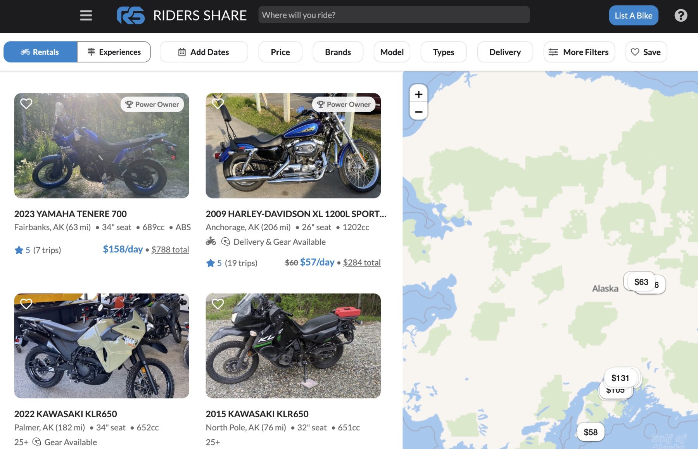Screen dimensions: 698x449
Task: Select the $58 map price marker
Action: 590,432
